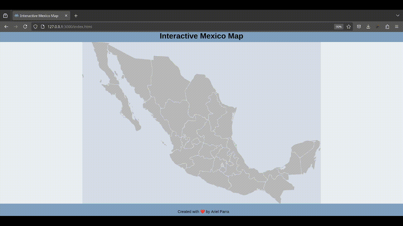Screen dimensions: 403x226
Task: Open a new tab with the plus button
Action: click(x=76, y=16)
